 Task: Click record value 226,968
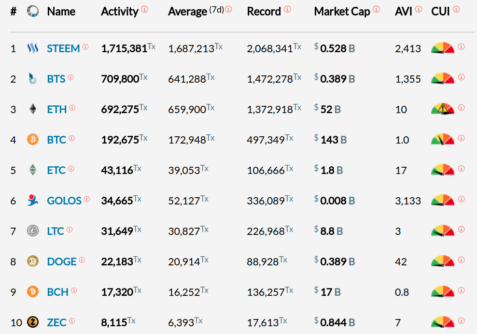pos(266,231)
